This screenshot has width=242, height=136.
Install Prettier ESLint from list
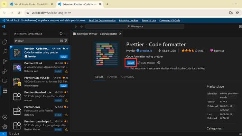point(58,71)
